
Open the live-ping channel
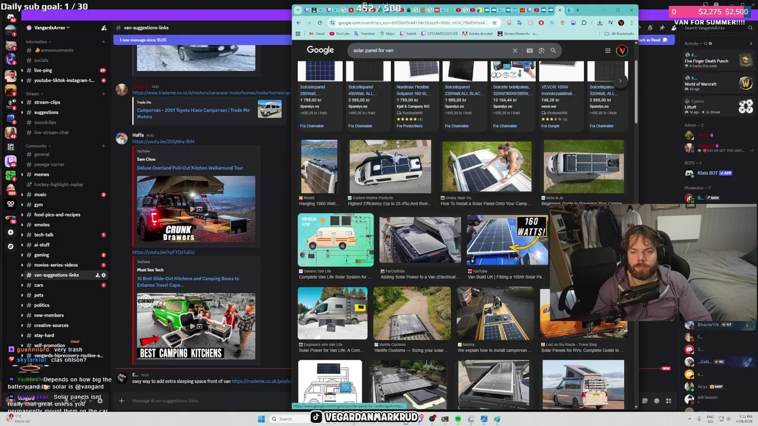click(x=65, y=70)
